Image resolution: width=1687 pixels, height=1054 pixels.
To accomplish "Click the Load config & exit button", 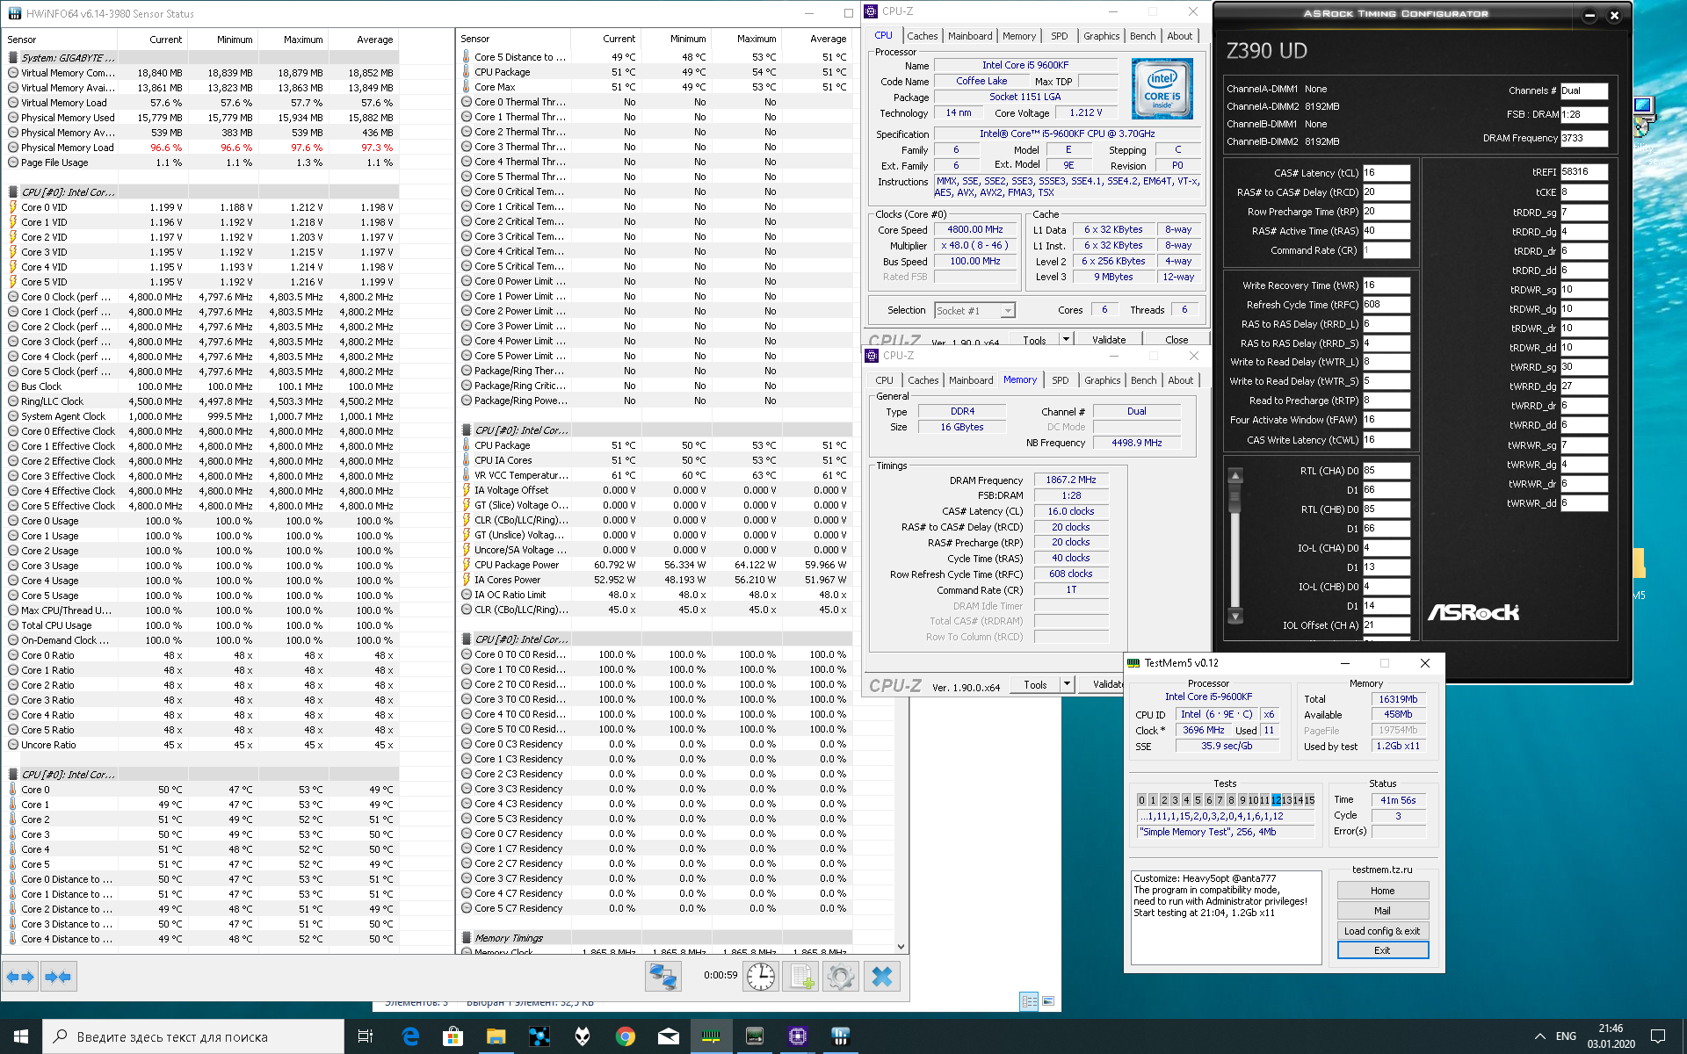I will click(1382, 931).
